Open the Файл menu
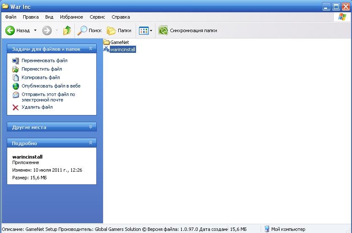Image resolution: width=352 pixels, height=233 pixels. (x=11, y=17)
